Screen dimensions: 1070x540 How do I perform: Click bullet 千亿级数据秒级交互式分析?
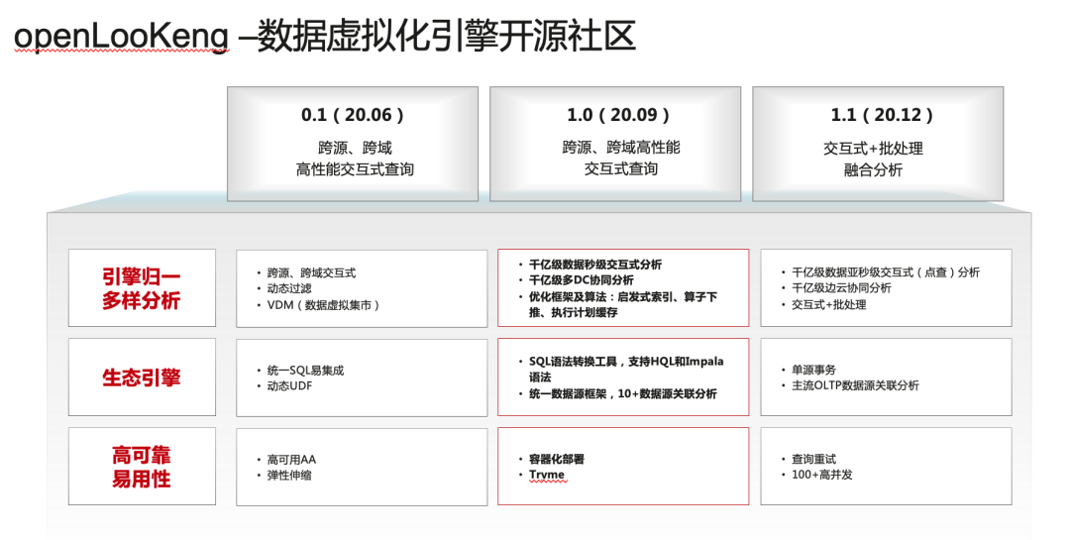pyautogui.click(x=595, y=265)
